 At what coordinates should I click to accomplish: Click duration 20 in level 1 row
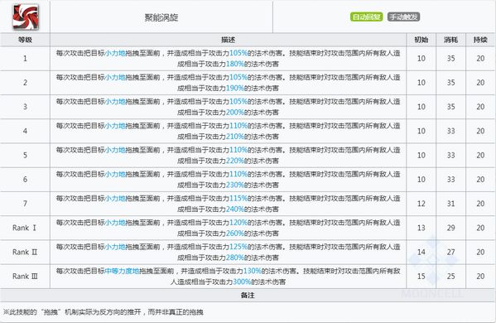(480, 59)
